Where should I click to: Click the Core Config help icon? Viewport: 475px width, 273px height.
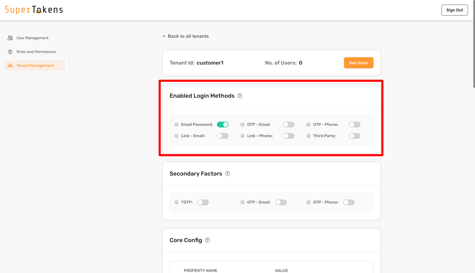(207, 240)
